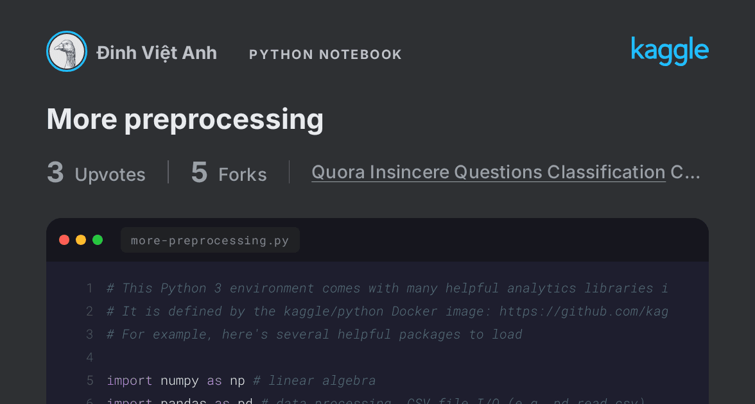Click the red window dot
755x404 pixels.
pyautogui.click(x=64, y=240)
